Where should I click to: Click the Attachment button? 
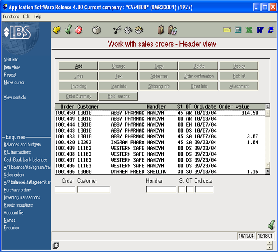[239, 86]
